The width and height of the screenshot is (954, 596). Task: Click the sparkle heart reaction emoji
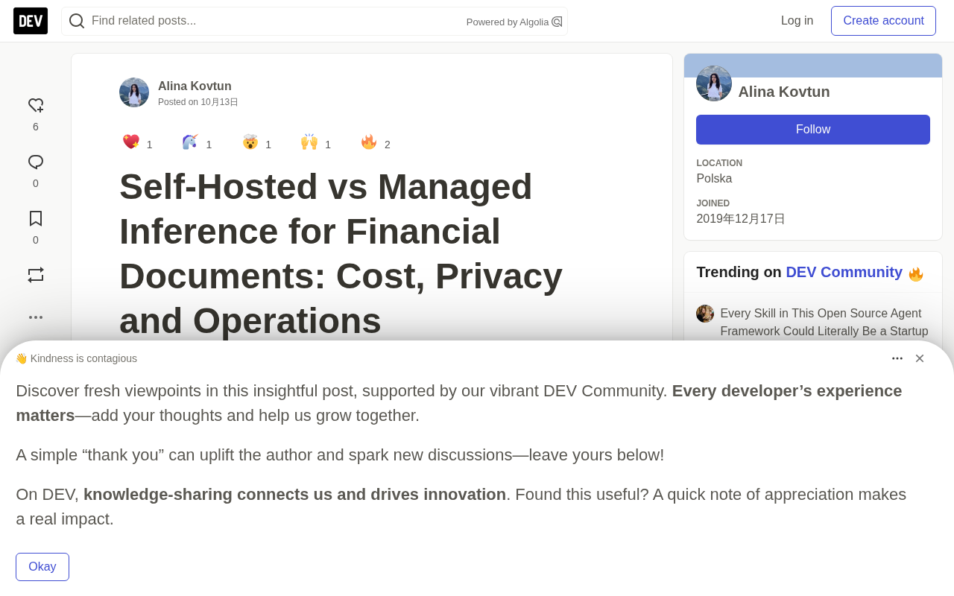[131, 142]
